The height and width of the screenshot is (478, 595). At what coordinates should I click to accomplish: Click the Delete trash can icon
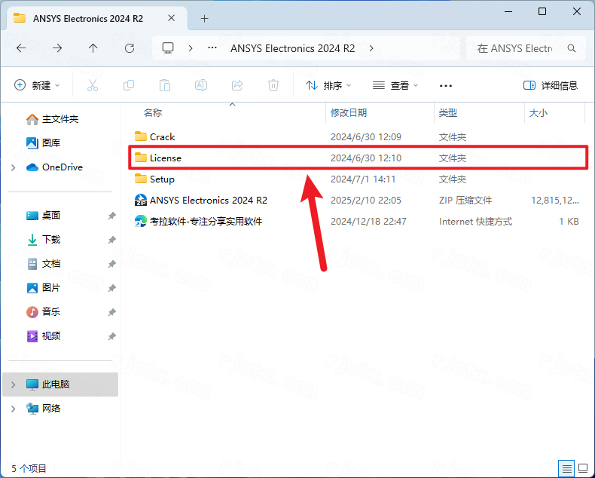coord(273,86)
